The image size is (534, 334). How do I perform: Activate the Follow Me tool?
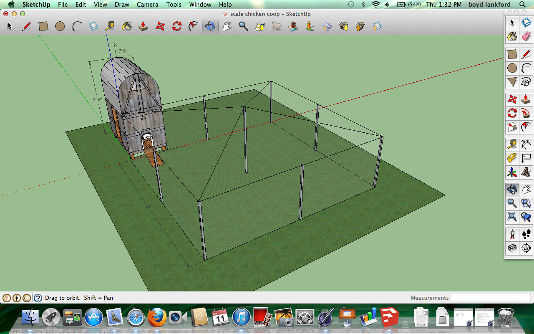[526, 113]
